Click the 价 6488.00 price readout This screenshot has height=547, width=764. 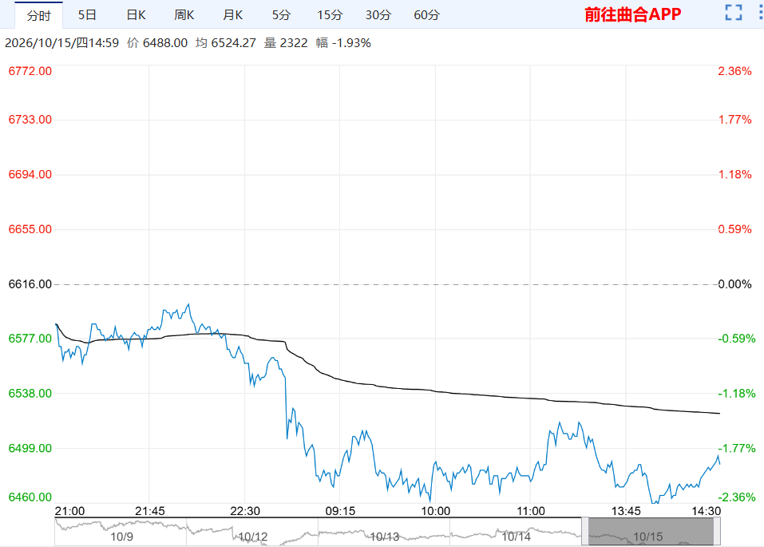(x=157, y=43)
